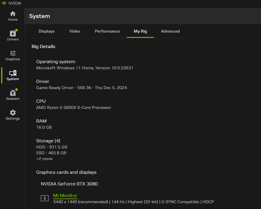The height and width of the screenshot is (209, 261).
Task: Click the NVIDIA logo in title bar
Action: [x=4, y=3]
